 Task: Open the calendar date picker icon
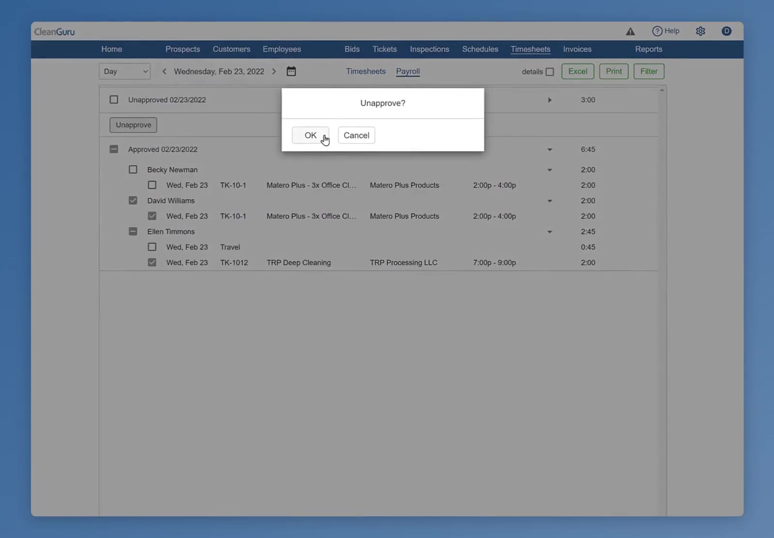(291, 71)
